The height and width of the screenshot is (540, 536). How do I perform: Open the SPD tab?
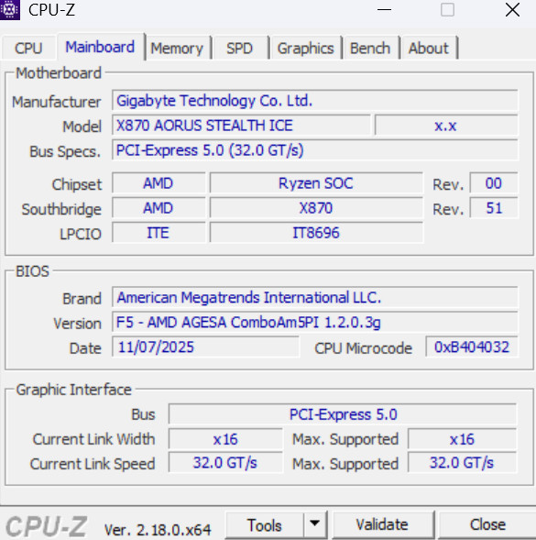(240, 48)
